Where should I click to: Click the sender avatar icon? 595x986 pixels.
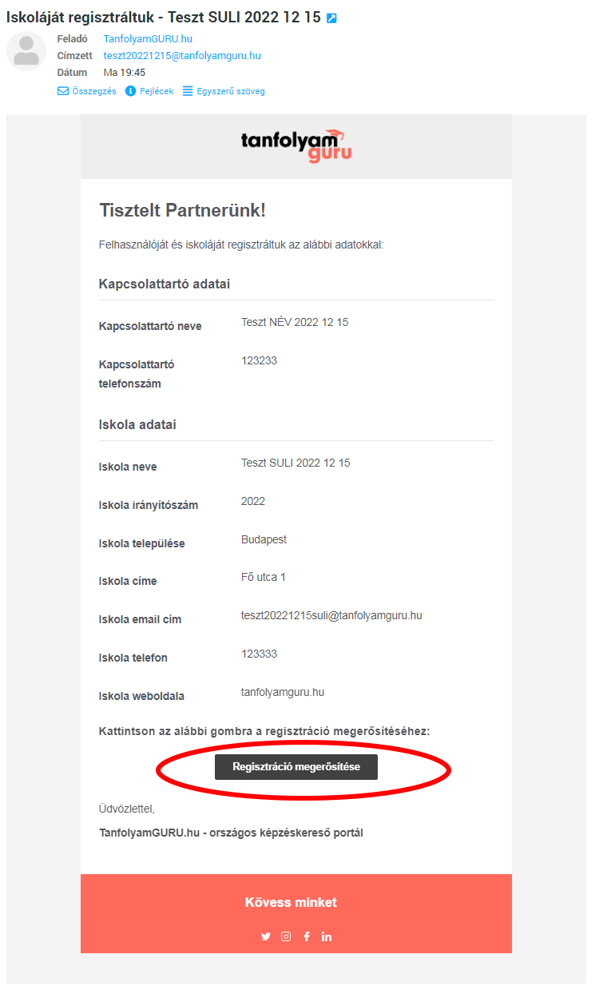pos(26,51)
